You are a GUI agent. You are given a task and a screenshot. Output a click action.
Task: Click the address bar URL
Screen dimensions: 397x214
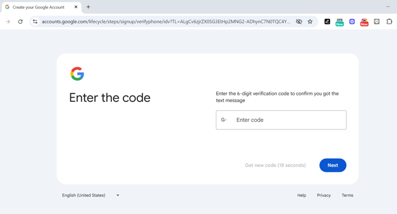click(166, 22)
